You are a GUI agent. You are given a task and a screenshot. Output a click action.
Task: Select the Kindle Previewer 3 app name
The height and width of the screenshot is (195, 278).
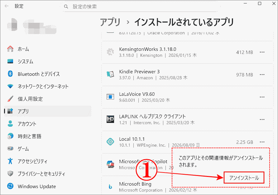tap(139, 72)
